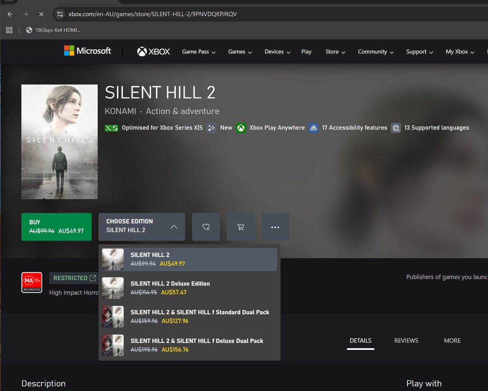The height and width of the screenshot is (391, 488).
Task: Expand the My Xbox menu
Action: 460,52
